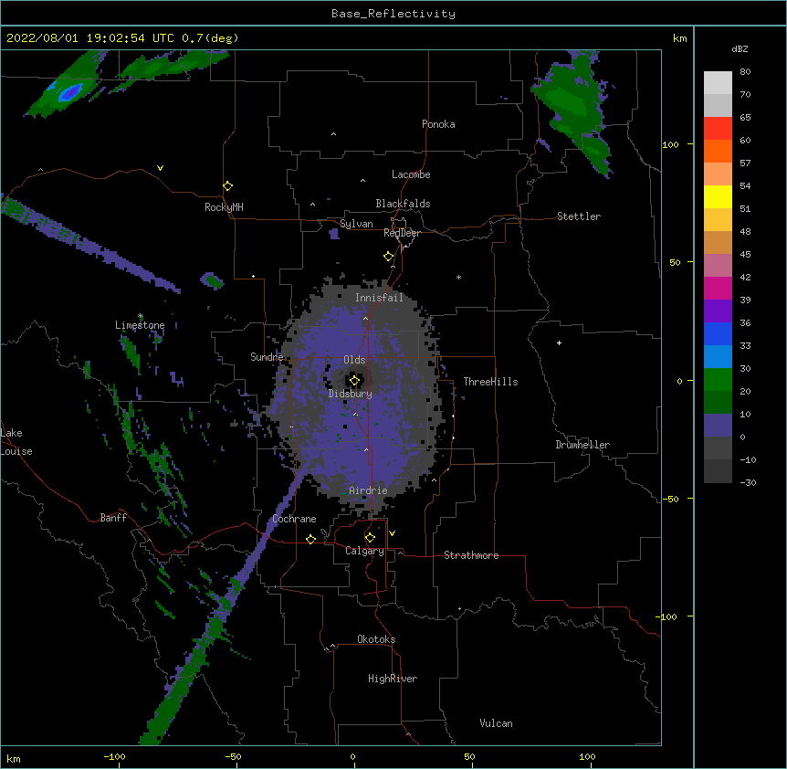Pick the light blue 30-33 dBZ legend swatch
This screenshot has height=769, width=787.
click(718, 356)
